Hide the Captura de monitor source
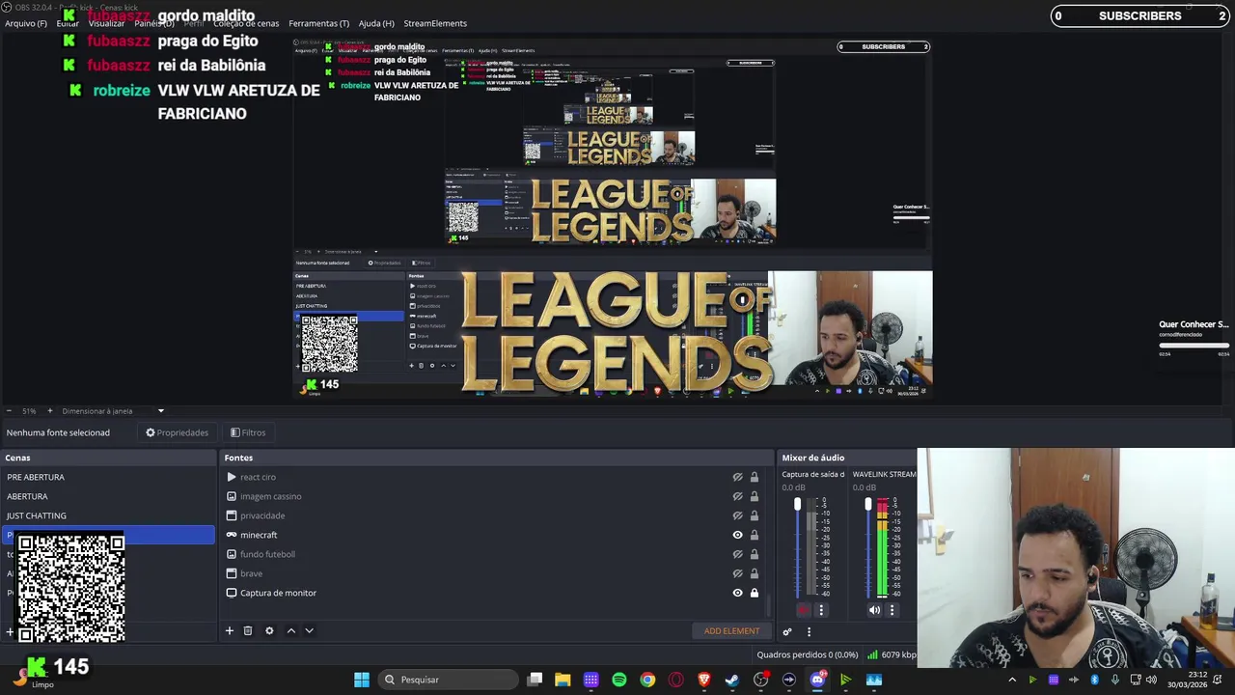 click(x=737, y=593)
